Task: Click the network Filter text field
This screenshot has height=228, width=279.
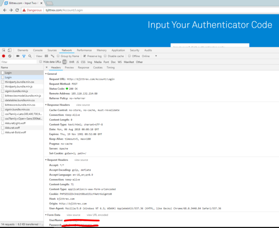Action: point(18,62)
